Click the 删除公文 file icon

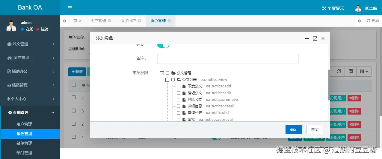coord(184,100)
